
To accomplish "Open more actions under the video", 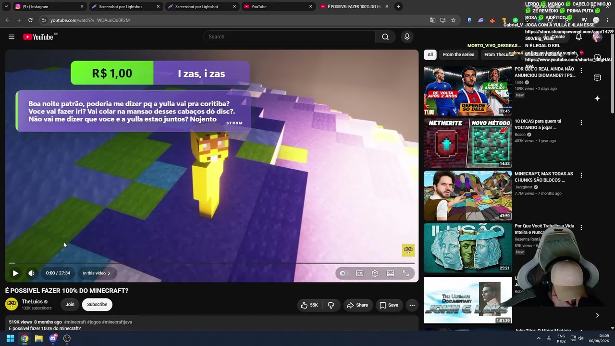I will pyautogui.click(x=412, y=305).
